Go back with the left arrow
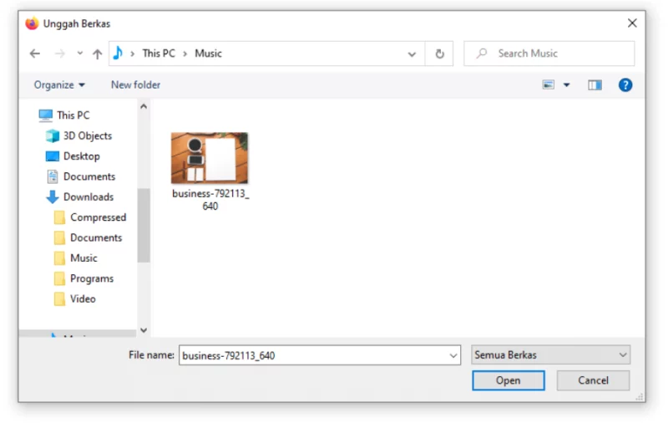The width and height of the screenshot is (668, 423). (35, 54)
